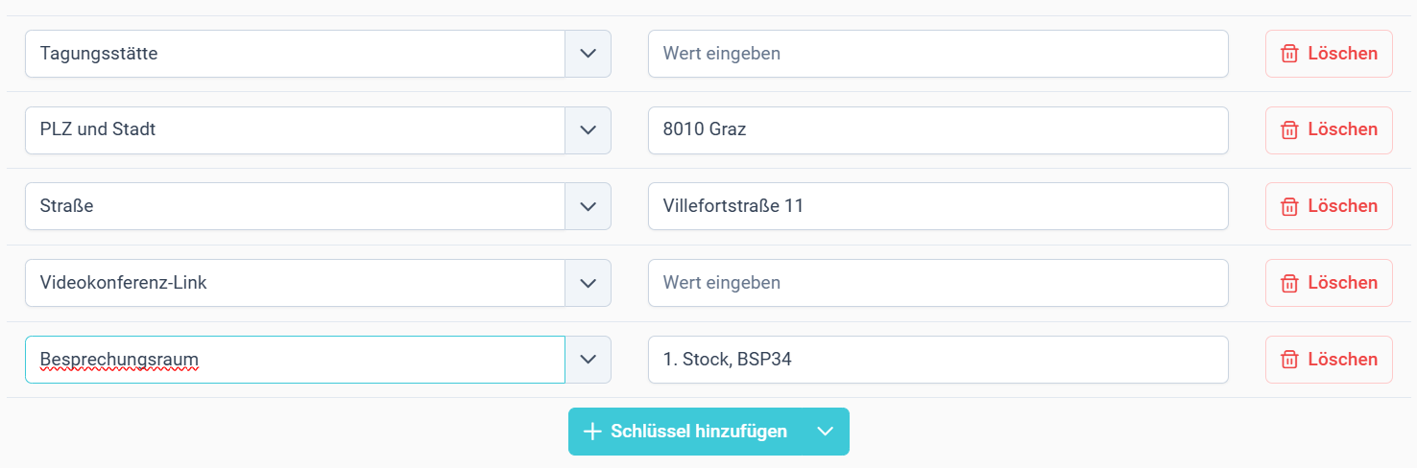Click trash icon in Tagungsstätte row
The width and height of the screenshot is (1417, 468).
[1290, 54]
